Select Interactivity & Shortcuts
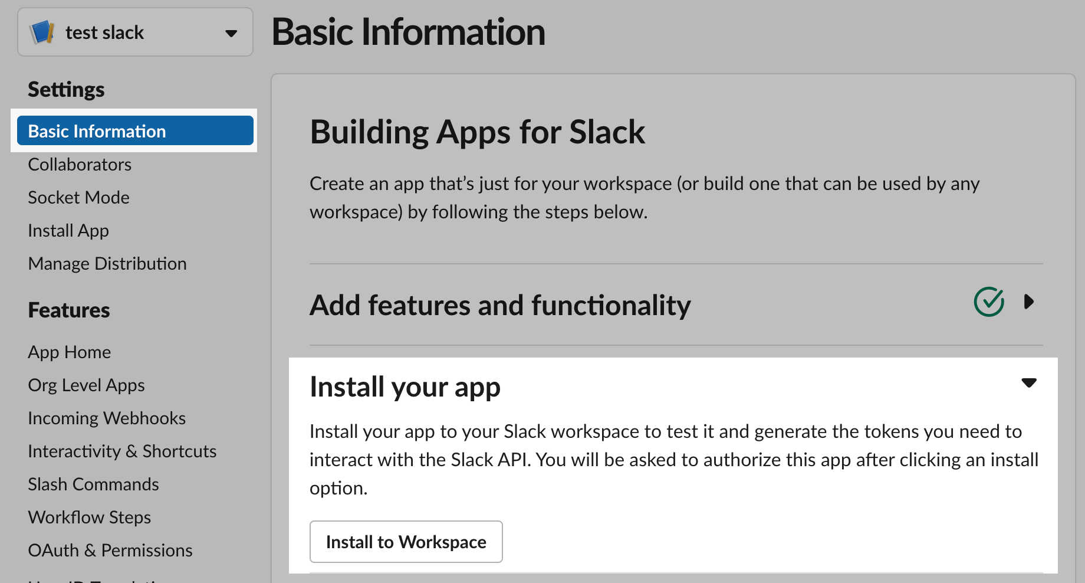The width and height of the screenshot is (1085, 583). [121, 451]
